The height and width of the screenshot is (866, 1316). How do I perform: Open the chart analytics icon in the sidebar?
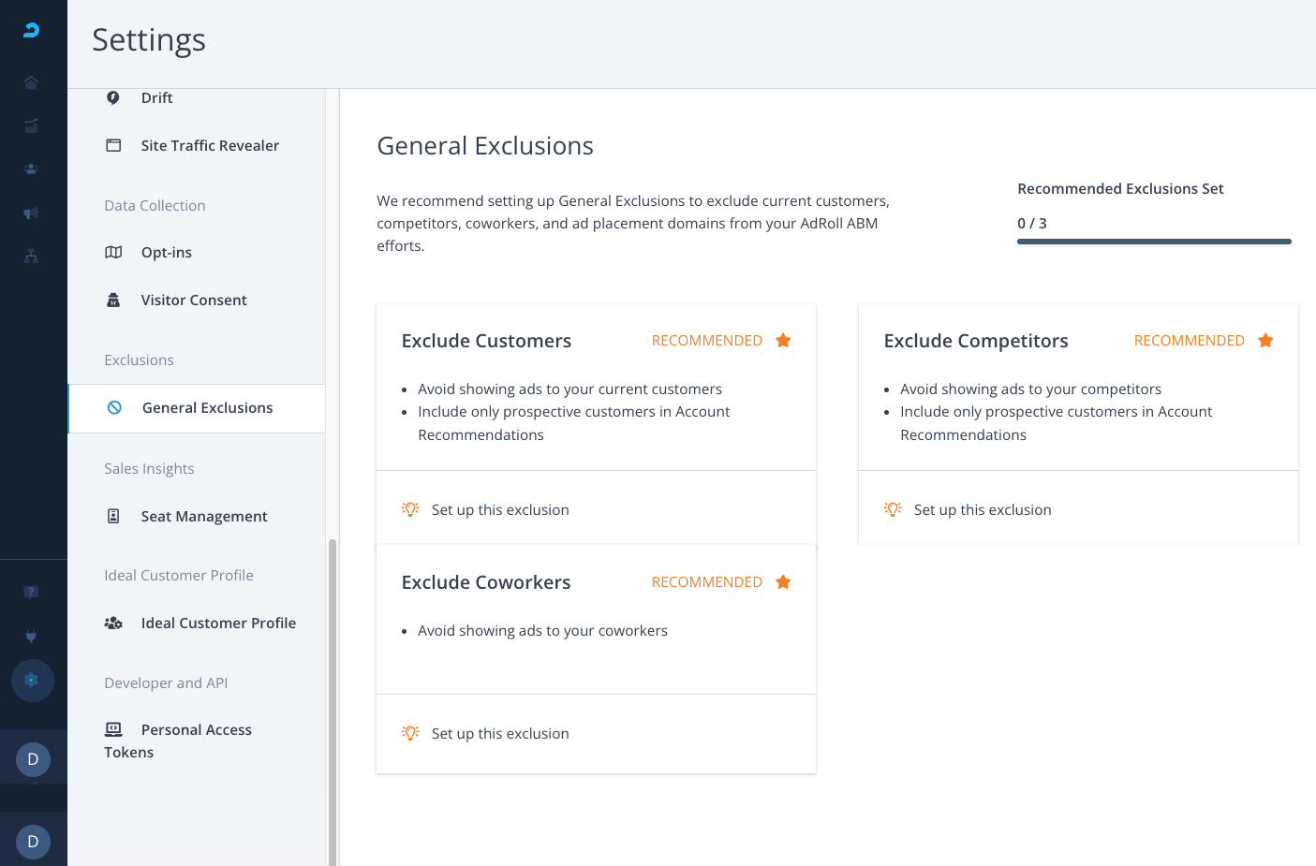click(x=31, y=125)
